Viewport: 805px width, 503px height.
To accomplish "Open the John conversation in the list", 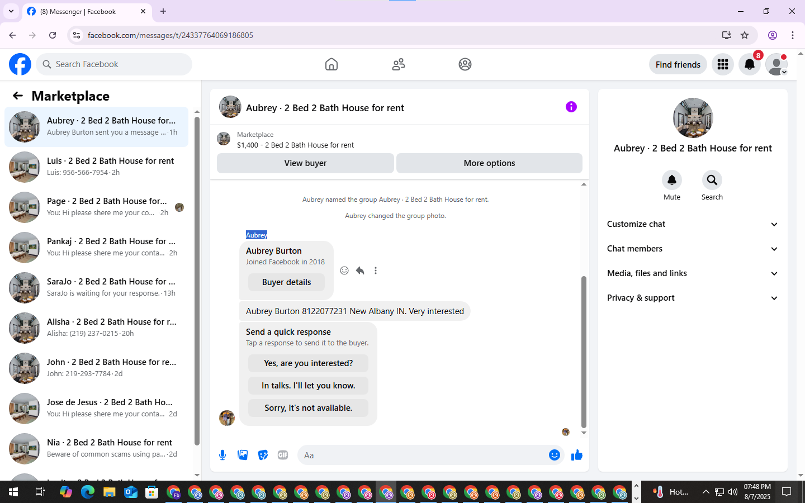I will pos(96,368).
